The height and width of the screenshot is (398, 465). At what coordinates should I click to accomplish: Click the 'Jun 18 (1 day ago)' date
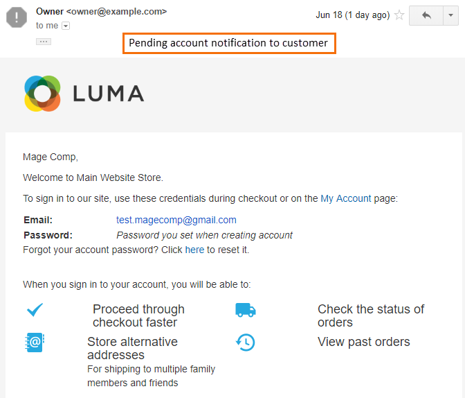coord(353,15)
